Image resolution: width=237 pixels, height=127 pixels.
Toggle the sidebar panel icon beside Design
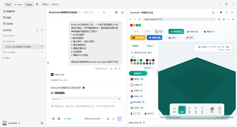[37, 4]
